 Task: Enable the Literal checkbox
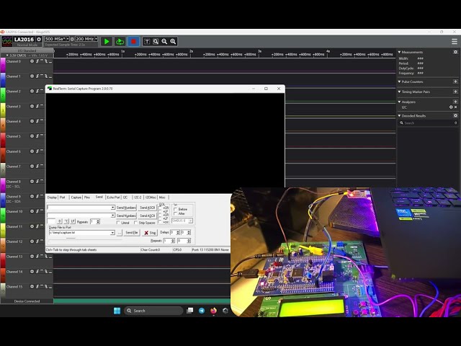(118, 223)
